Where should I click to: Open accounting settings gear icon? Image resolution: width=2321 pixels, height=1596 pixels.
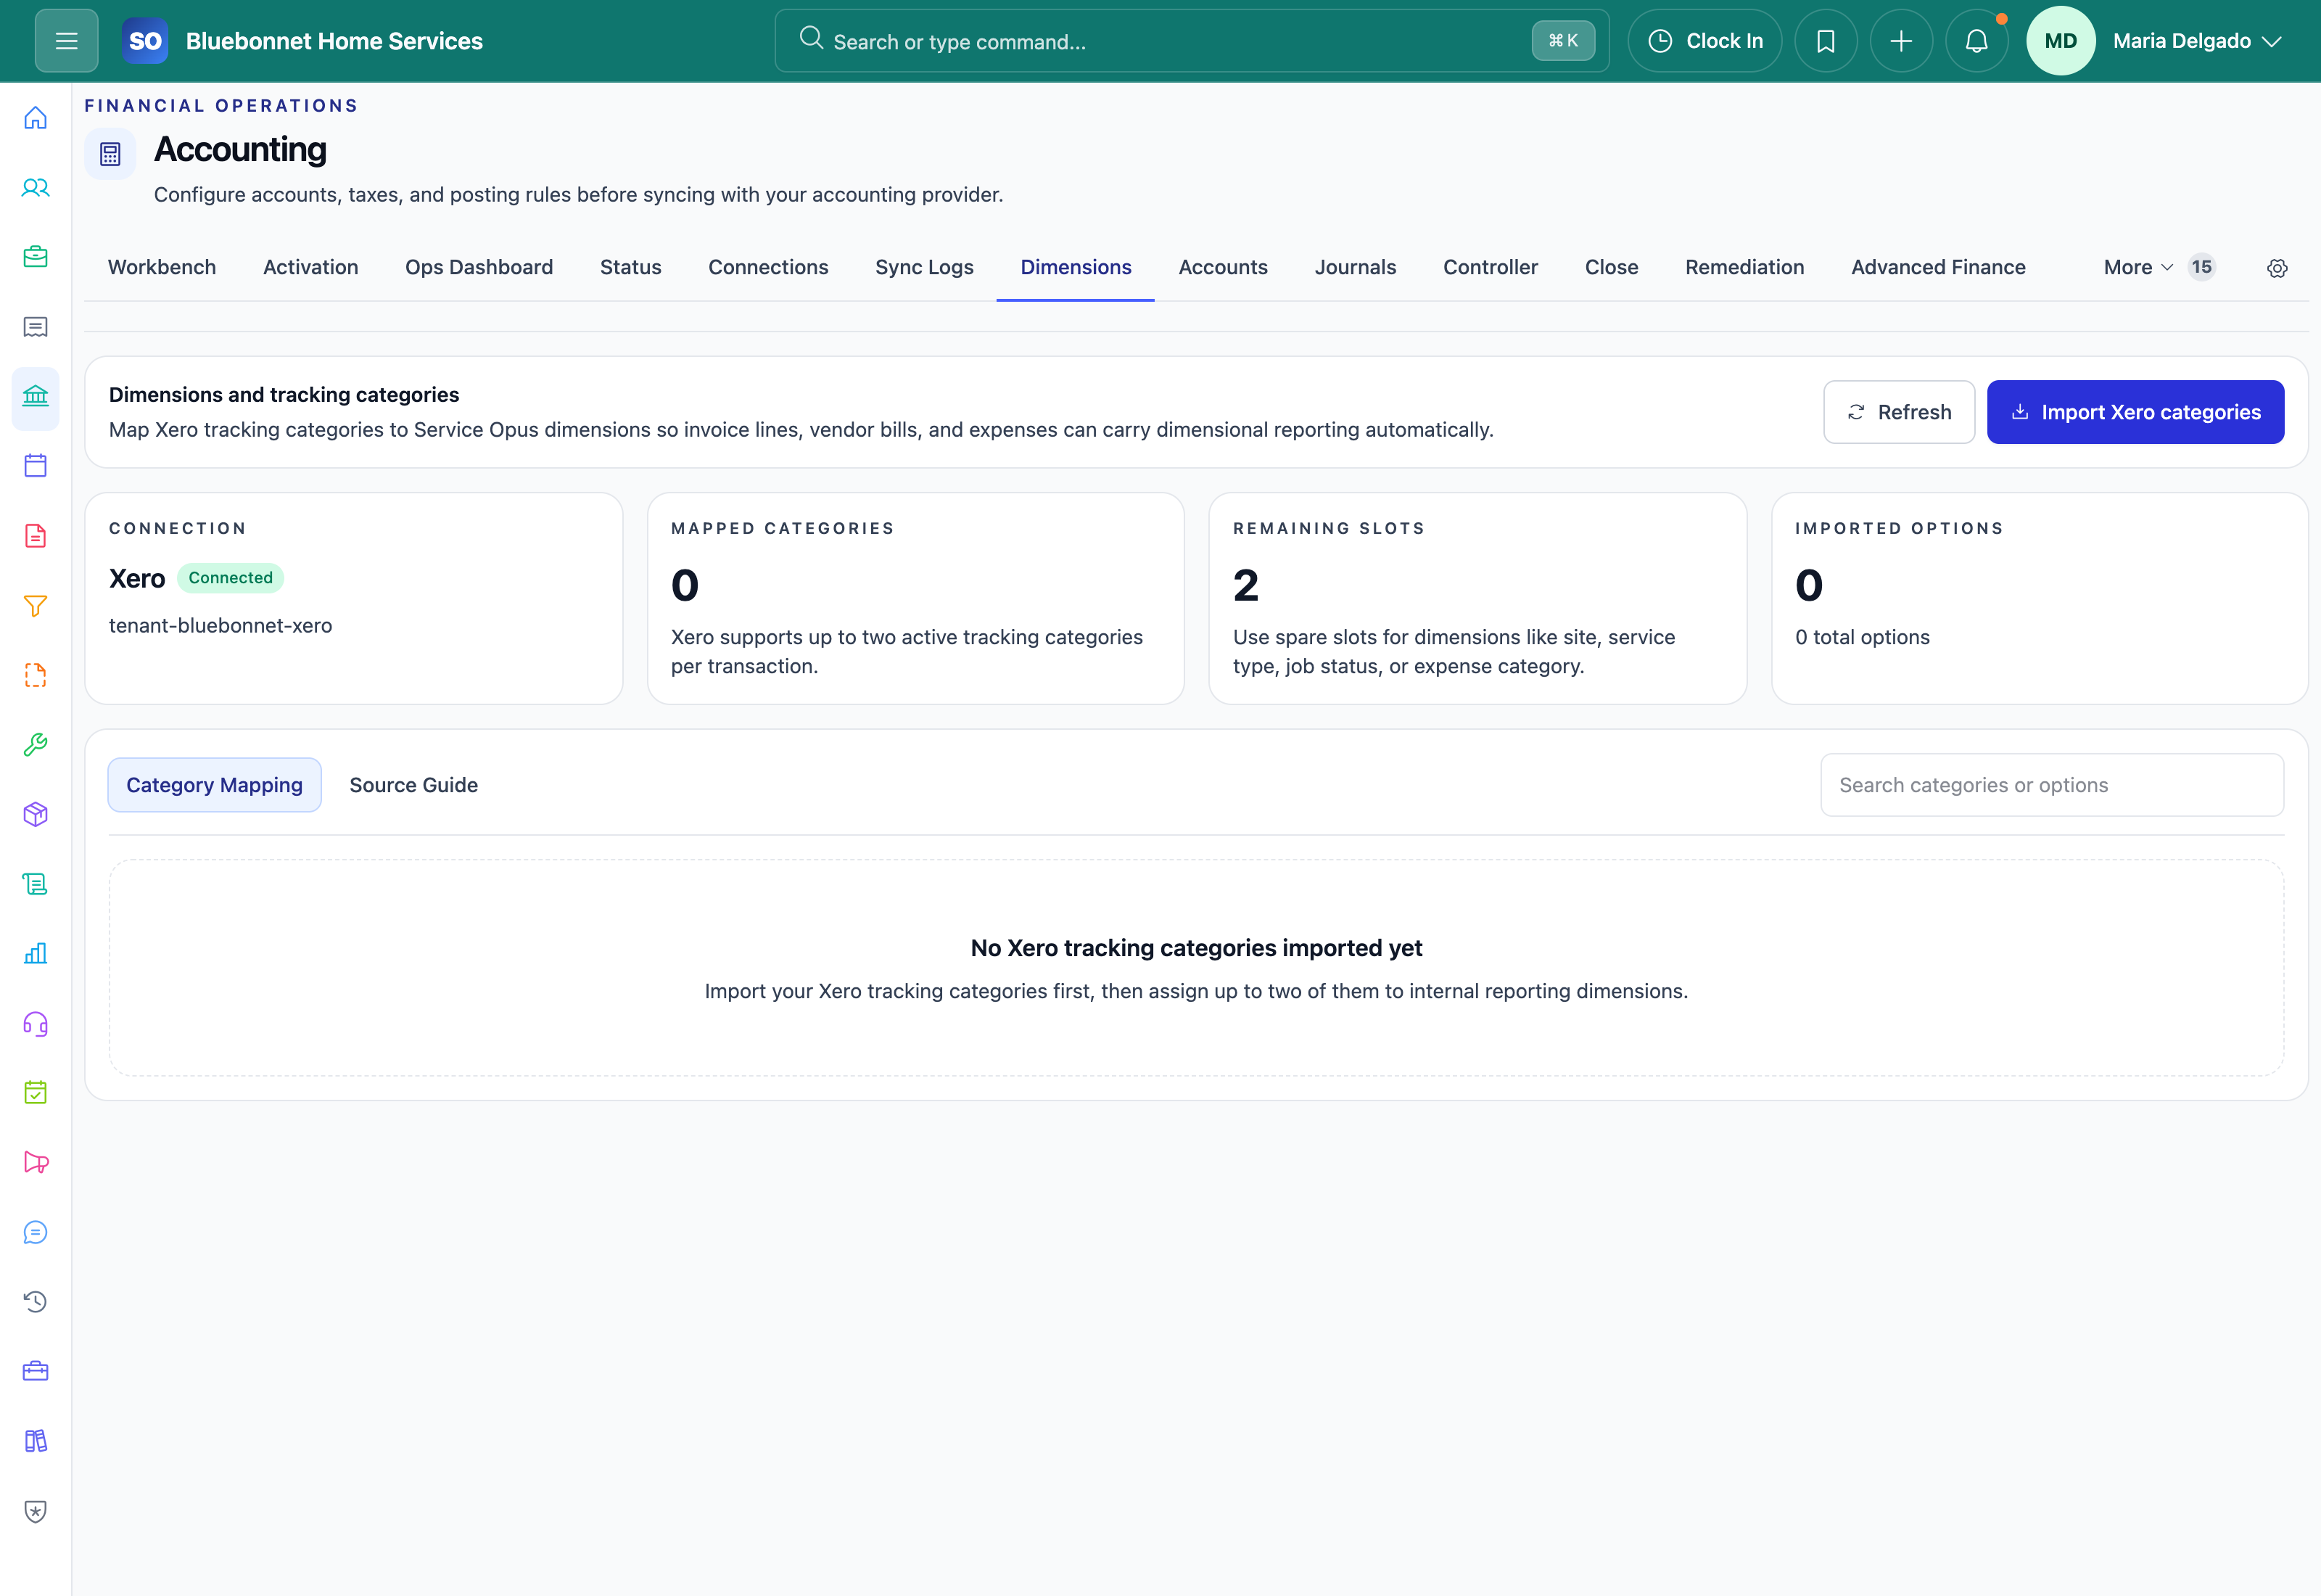[2277, 268]
